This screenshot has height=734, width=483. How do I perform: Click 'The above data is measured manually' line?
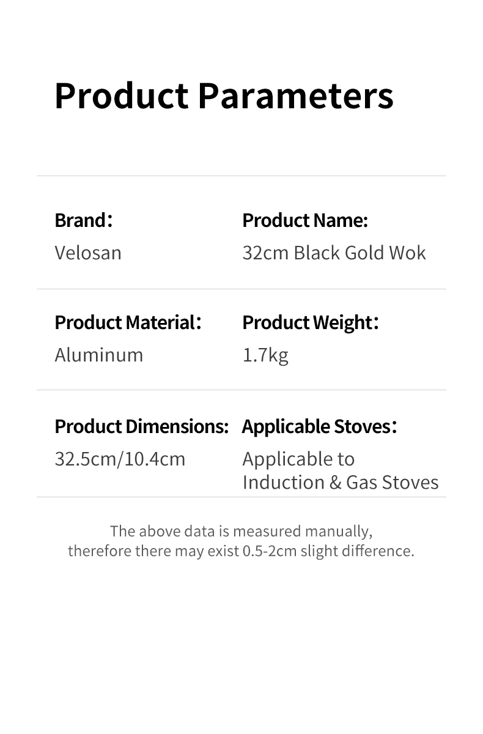tap(241, 530)
